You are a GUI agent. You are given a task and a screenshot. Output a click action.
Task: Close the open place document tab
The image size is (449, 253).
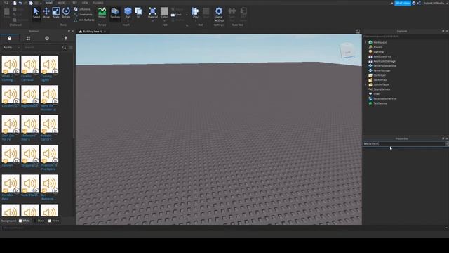pos(105,31)
